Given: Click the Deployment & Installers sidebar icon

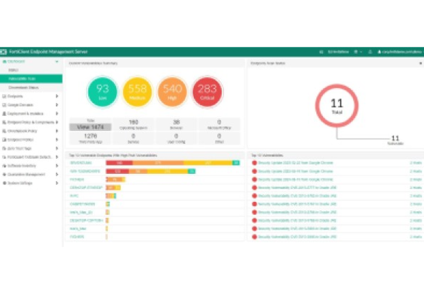Looking at the screenshot, I should click(4, 113).
